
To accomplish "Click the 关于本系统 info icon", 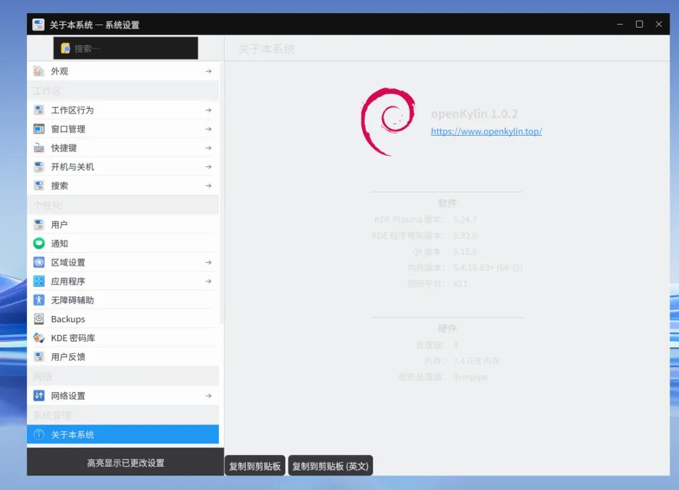I will pyautogui.click(x=39, y=434).
